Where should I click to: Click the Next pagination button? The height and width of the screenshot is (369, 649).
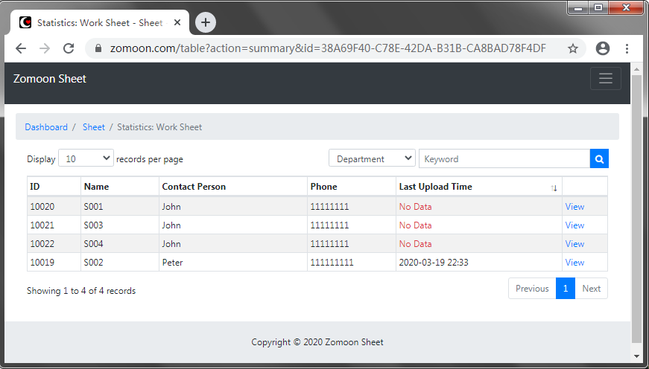tap(591, 289)
